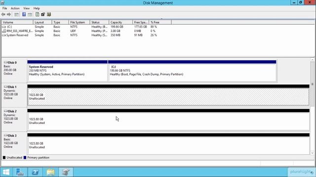Open File Explorer from the taskbar

50,172
